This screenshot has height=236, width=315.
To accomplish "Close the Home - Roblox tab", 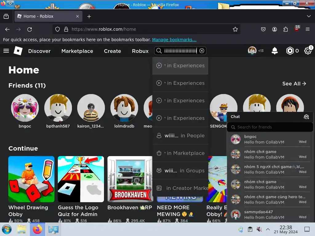I will point(78,16).
